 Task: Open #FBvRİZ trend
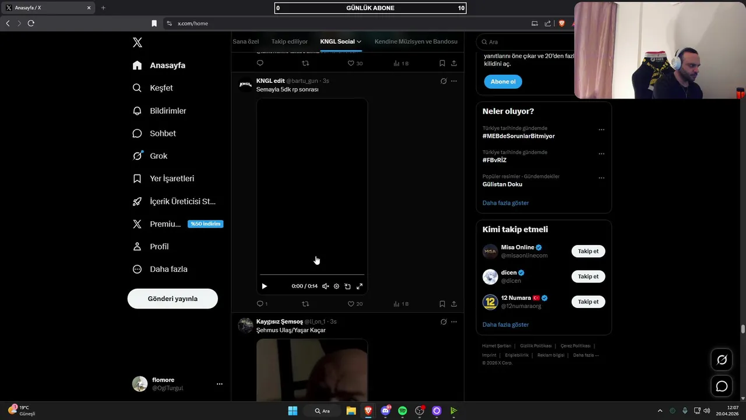tap(494, 160)
